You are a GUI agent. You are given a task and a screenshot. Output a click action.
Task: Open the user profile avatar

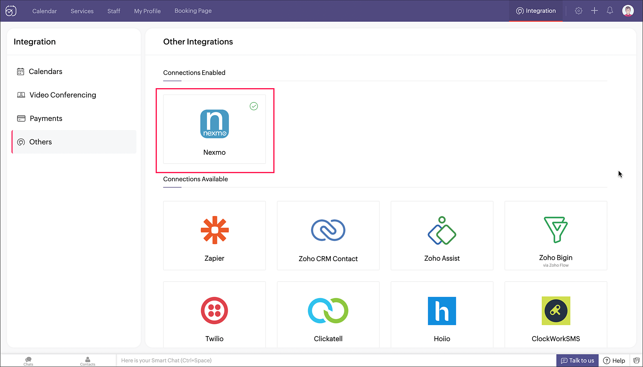[x=628, y=11]
